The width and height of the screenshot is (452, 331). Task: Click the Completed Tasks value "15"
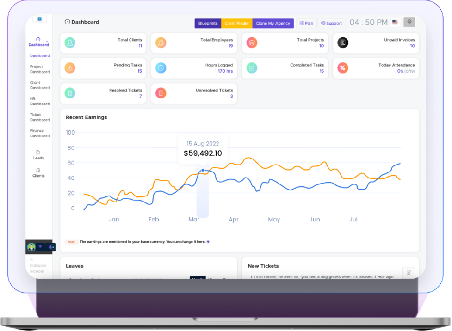(x=322, y=71)
